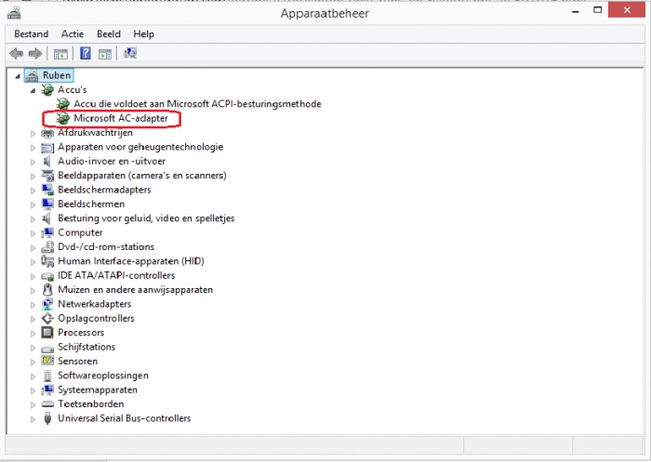Maximize the Apparaatbeheer window
The height and width of the screenshot is (462, 651).
point(597,10)
